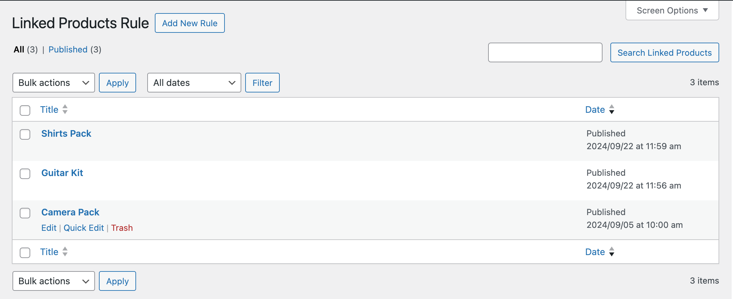Trash the Camera Pack rule

pyautogui.click(x=122, y=228)
